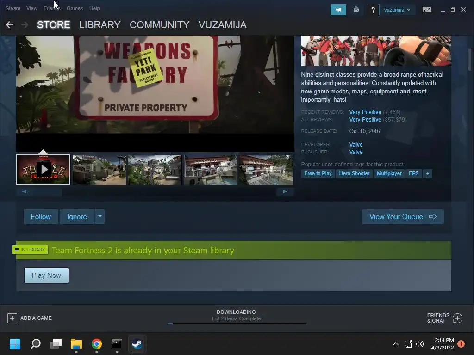This screenshot has height=355, width=474.
Task: Click the Ignore button
Action: pyautogui.click(x=77, y=216)
